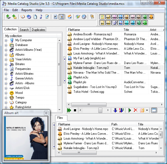Toggle the AVI file type filter

pos(120,23)
